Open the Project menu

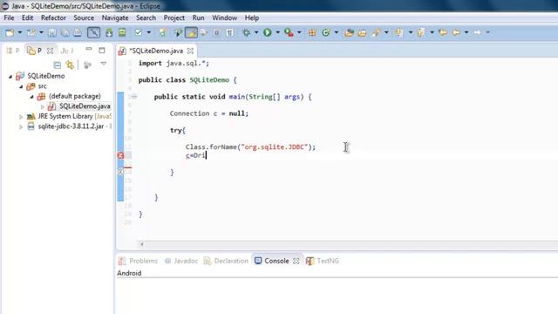point(174,17)
